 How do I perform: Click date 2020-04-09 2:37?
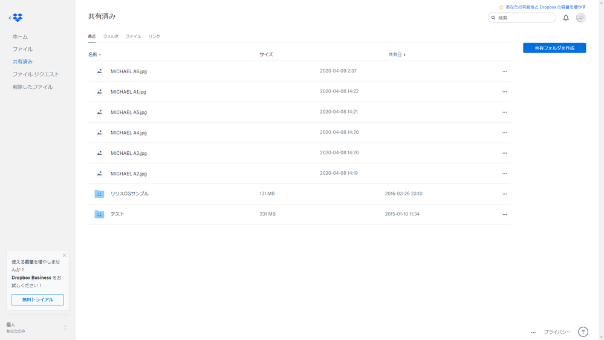[x=338, y=71]
